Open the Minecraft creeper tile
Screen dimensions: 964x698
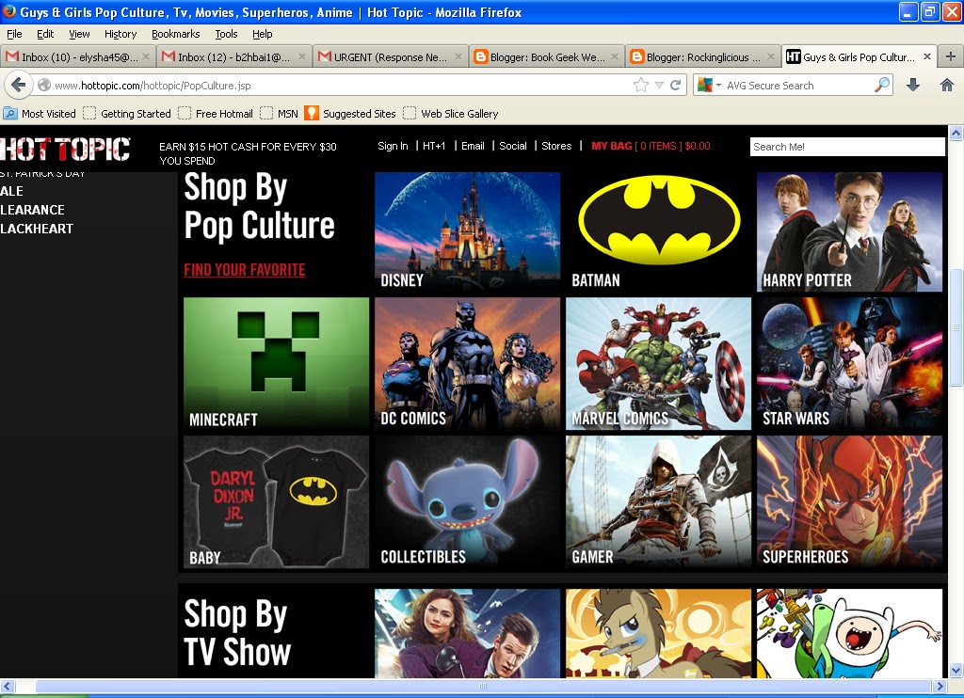click(x=276, y=364)
